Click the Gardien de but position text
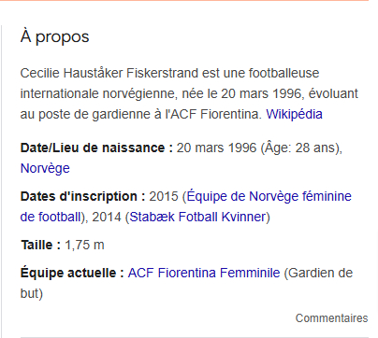Viewport: 378px width, 338px height. 186,283
